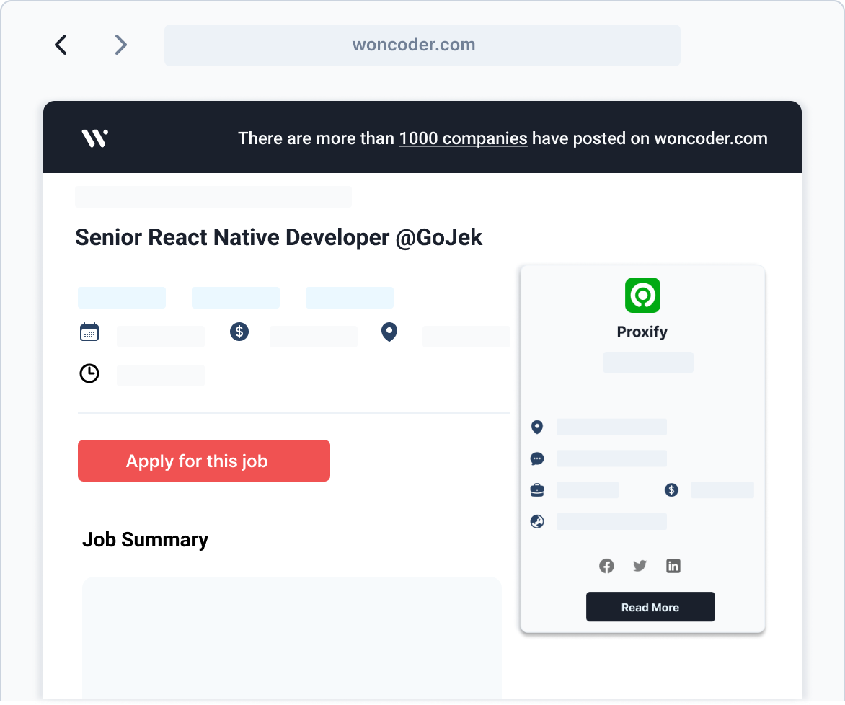Open the green Proxify company logo
This screenshot has width=845, height=705.
coord(642,296)
